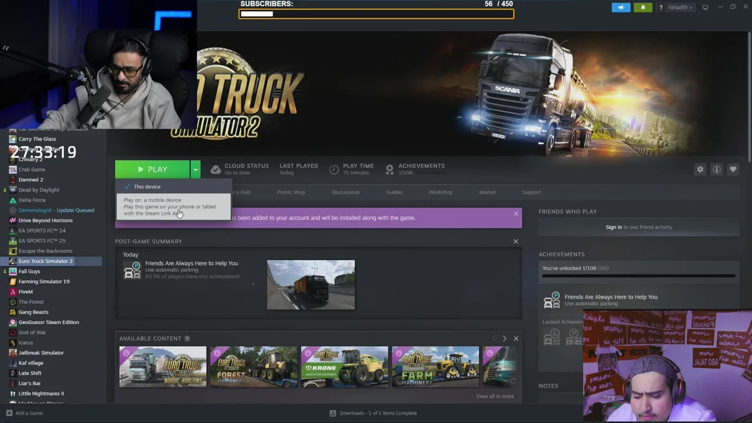Open the Achievements stat with star icon

click(390, 169)
